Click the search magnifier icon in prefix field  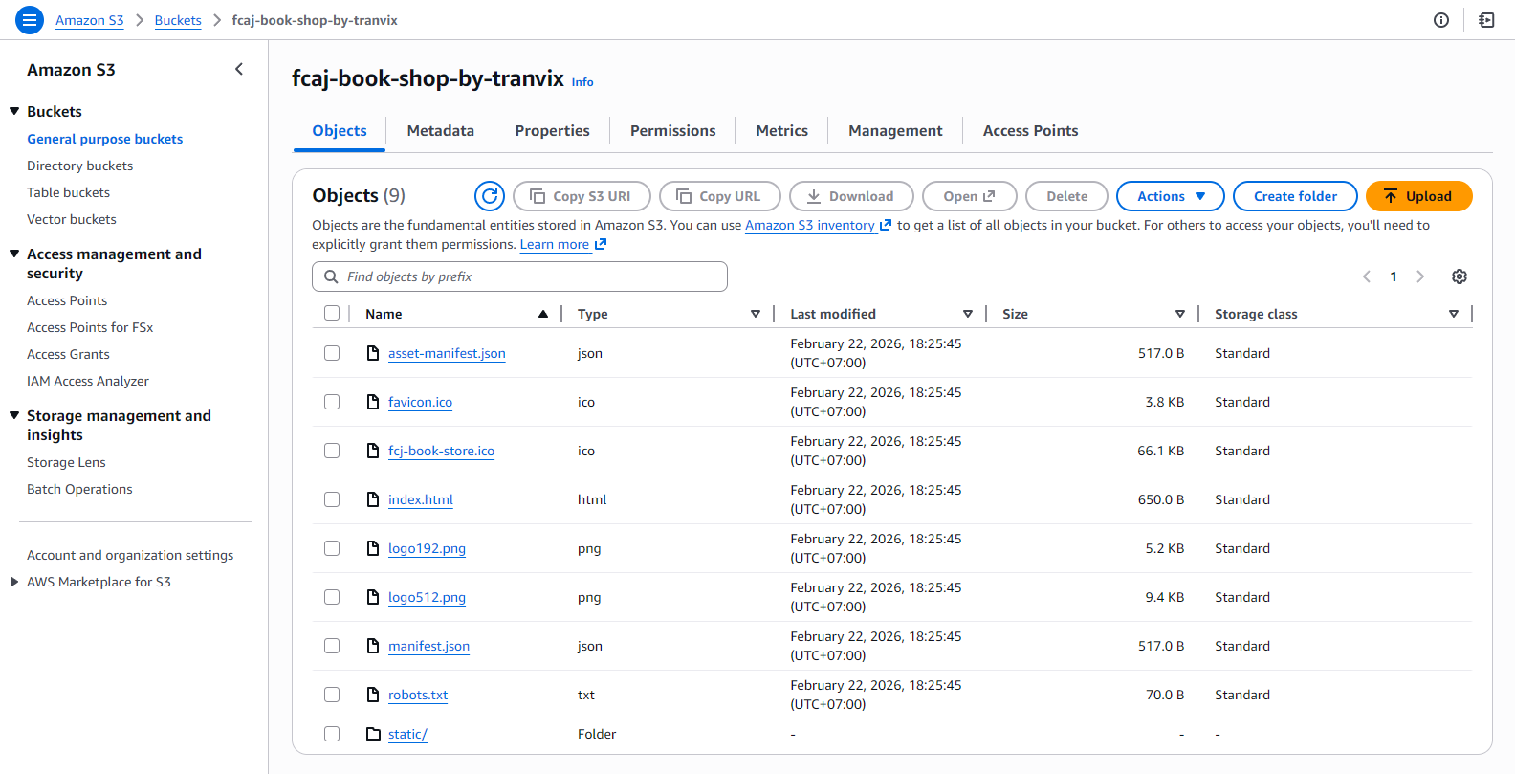331,276
